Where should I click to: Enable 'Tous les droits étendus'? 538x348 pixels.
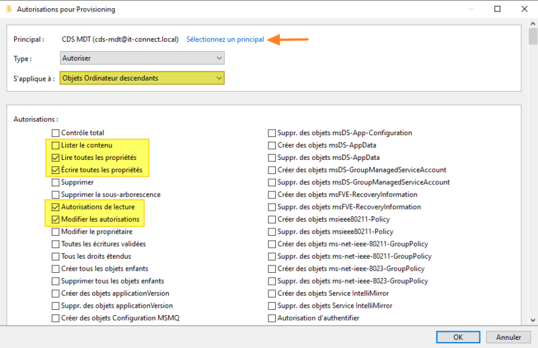(56, 256)
